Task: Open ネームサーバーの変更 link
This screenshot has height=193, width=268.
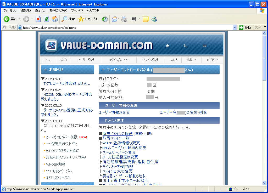Action: point(119,152)
